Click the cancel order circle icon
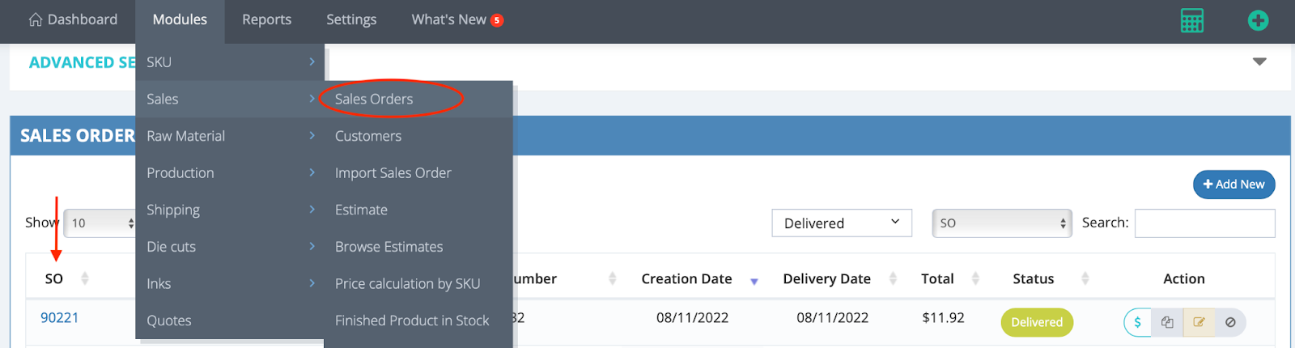Image resolution: width=1295 pixels, height=348 pixels. tap(1230, 322)
